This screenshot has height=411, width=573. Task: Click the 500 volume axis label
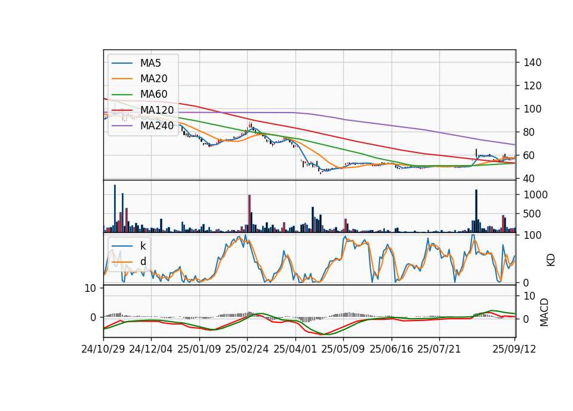pos(532,214)
